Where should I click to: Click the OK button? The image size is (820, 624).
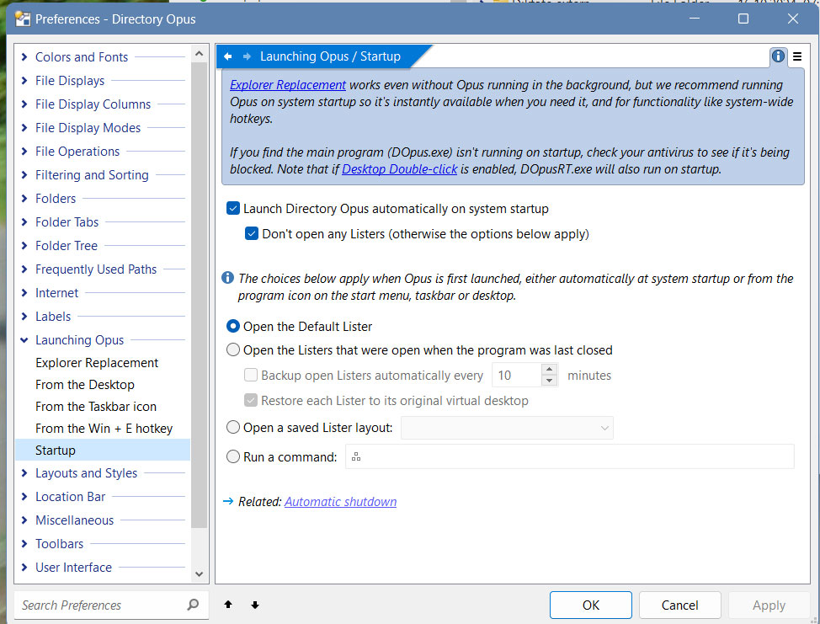click(590, 605)
